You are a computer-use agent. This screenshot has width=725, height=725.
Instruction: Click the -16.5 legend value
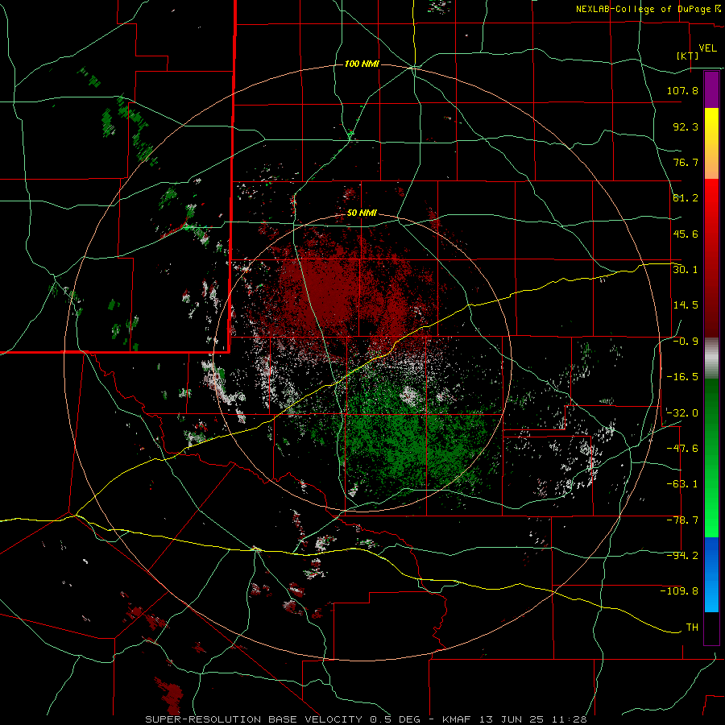point(682,377)
